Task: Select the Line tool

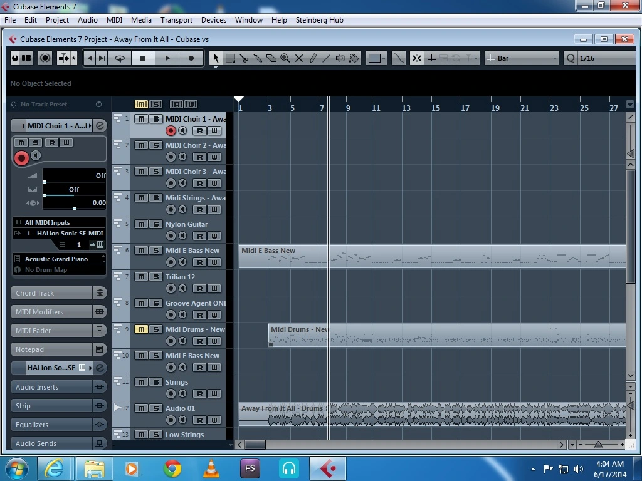Action: (x=326, y=58)
